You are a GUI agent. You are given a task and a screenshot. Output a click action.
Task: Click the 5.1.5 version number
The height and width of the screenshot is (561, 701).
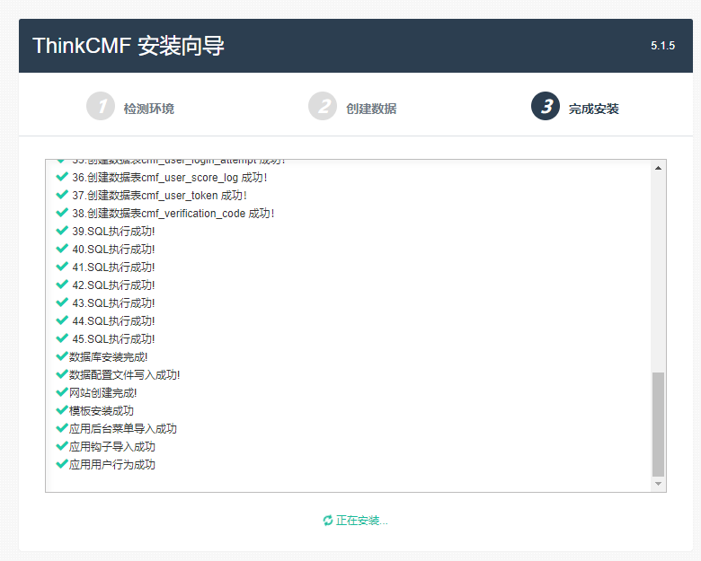(662, 46)
